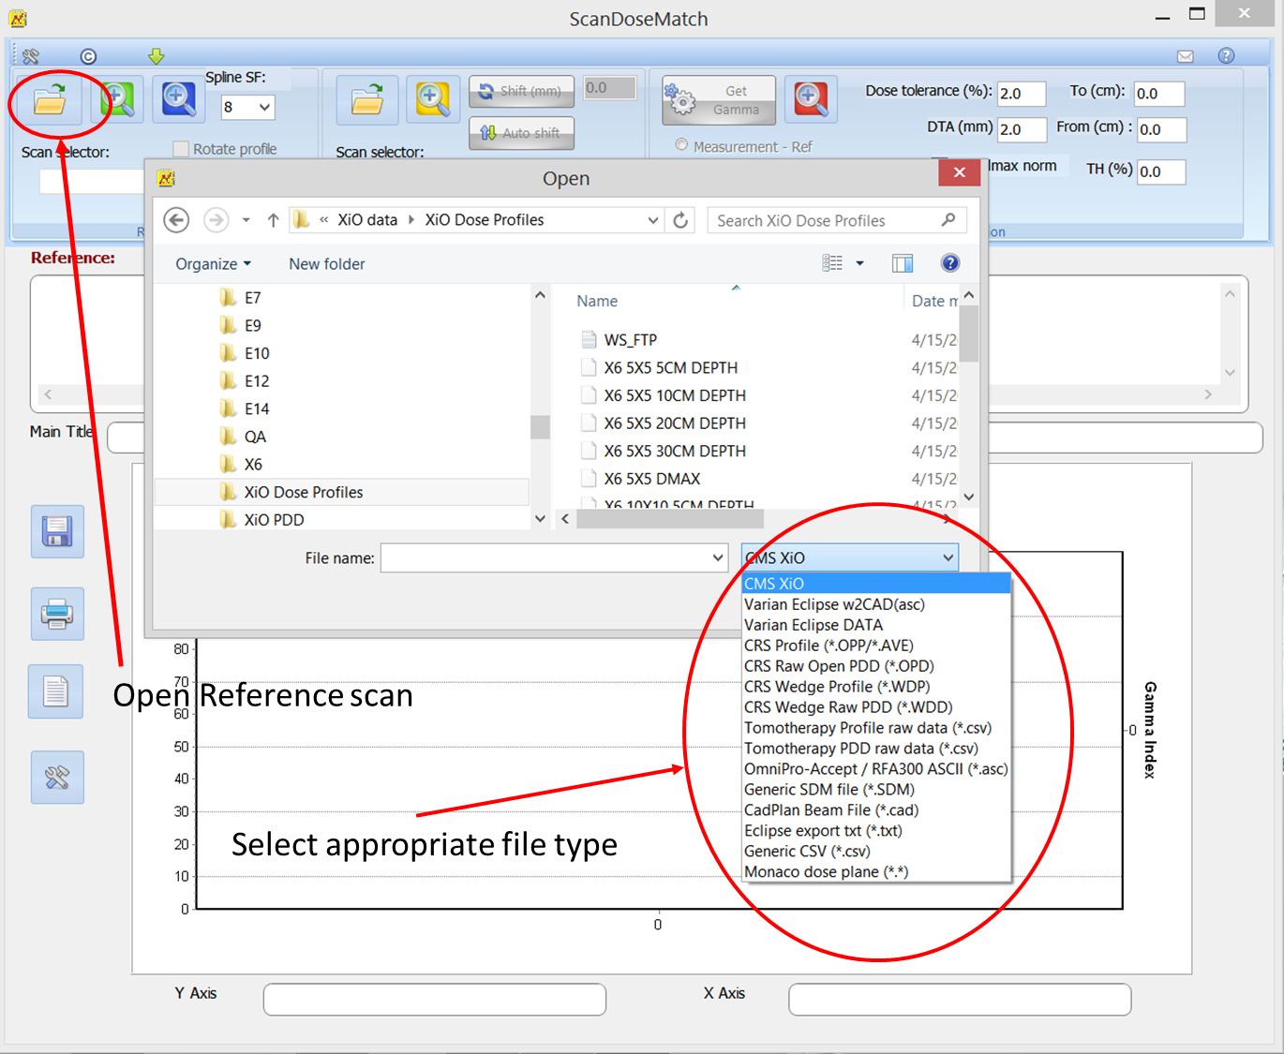Image resolution: width=1284 pixels, height=1054 pixels.
Task: Click the Dose tolerance input field
Action: (x=1020, y=94)
